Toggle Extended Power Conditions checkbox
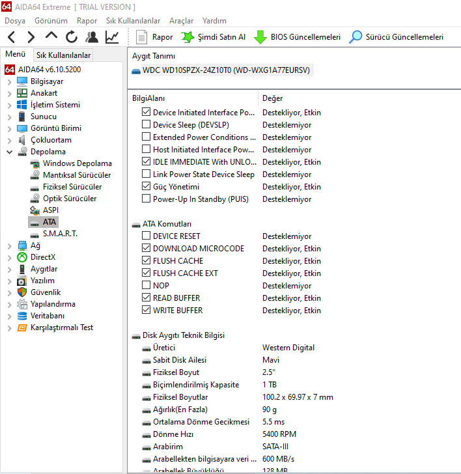This screenshot has width=461, height=474. click(146, 137)
